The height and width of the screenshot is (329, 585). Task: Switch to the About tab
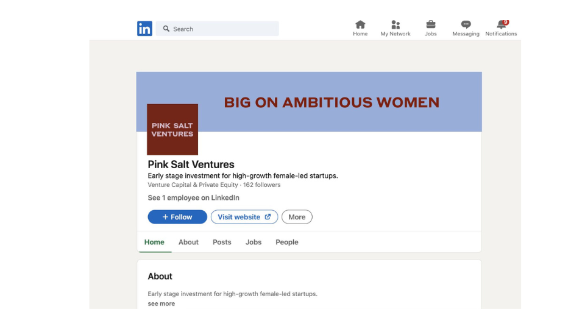[188, 242]
